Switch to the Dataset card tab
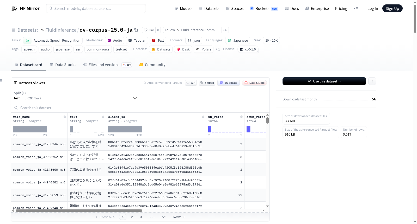The image size is (417, 224). pyautogui.click(x=28, y=65)
